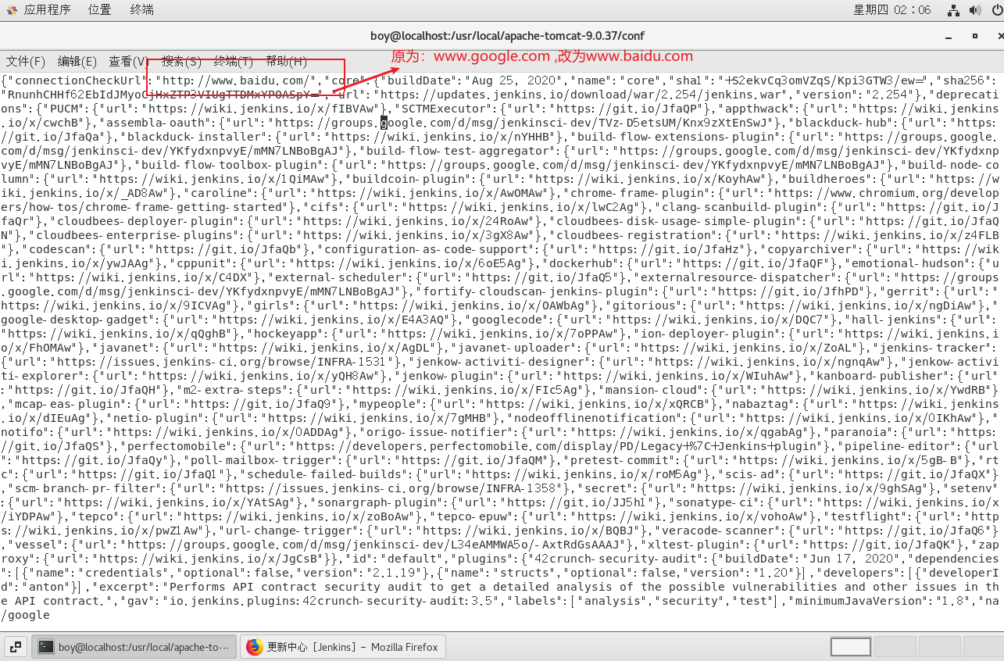Switch to the boy@localhost terminal taskbar button

point(135,647)
